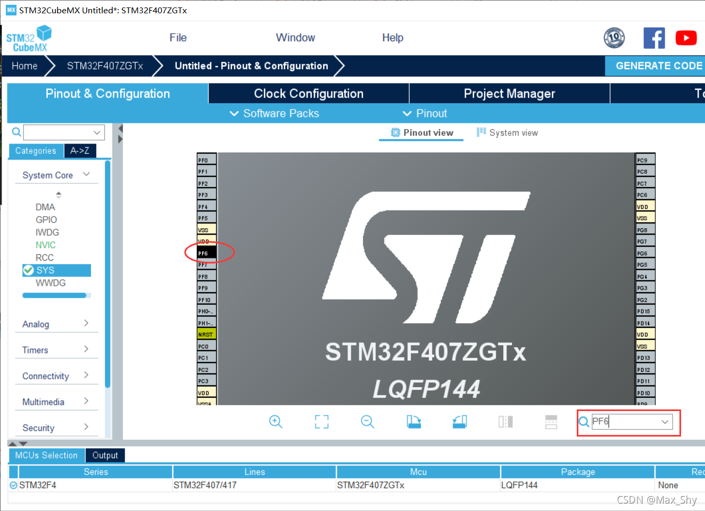Click the zoom in magnifier icon

276,422
